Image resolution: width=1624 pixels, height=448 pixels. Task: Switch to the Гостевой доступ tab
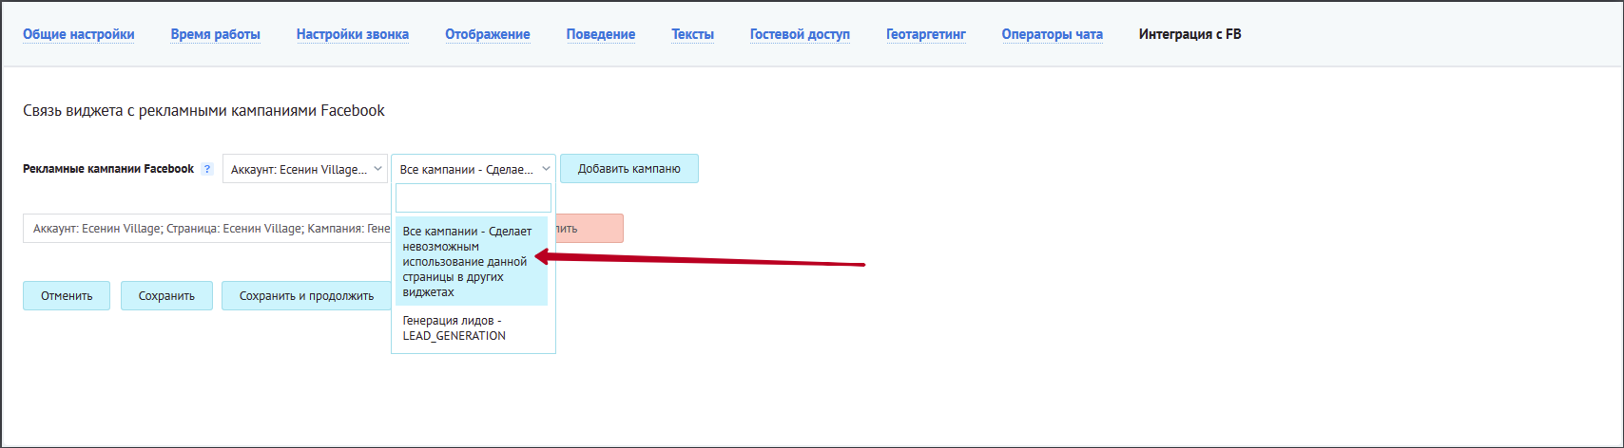click(800, 34)
